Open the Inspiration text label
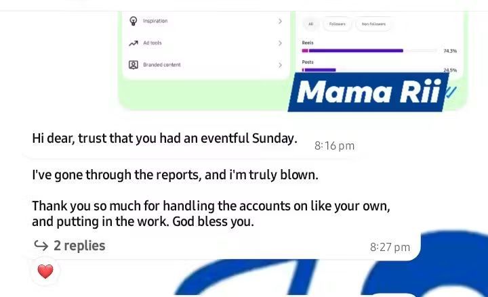 click(155, 21)
